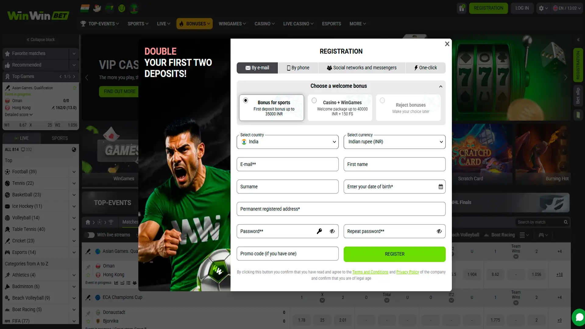Image resolution: width=585 pixels, height=329 pixels.
Task: Click the home icon in Top-Events breadcrumb
Action: point(88,222)
